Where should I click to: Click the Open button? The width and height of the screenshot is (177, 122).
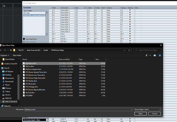141,114
